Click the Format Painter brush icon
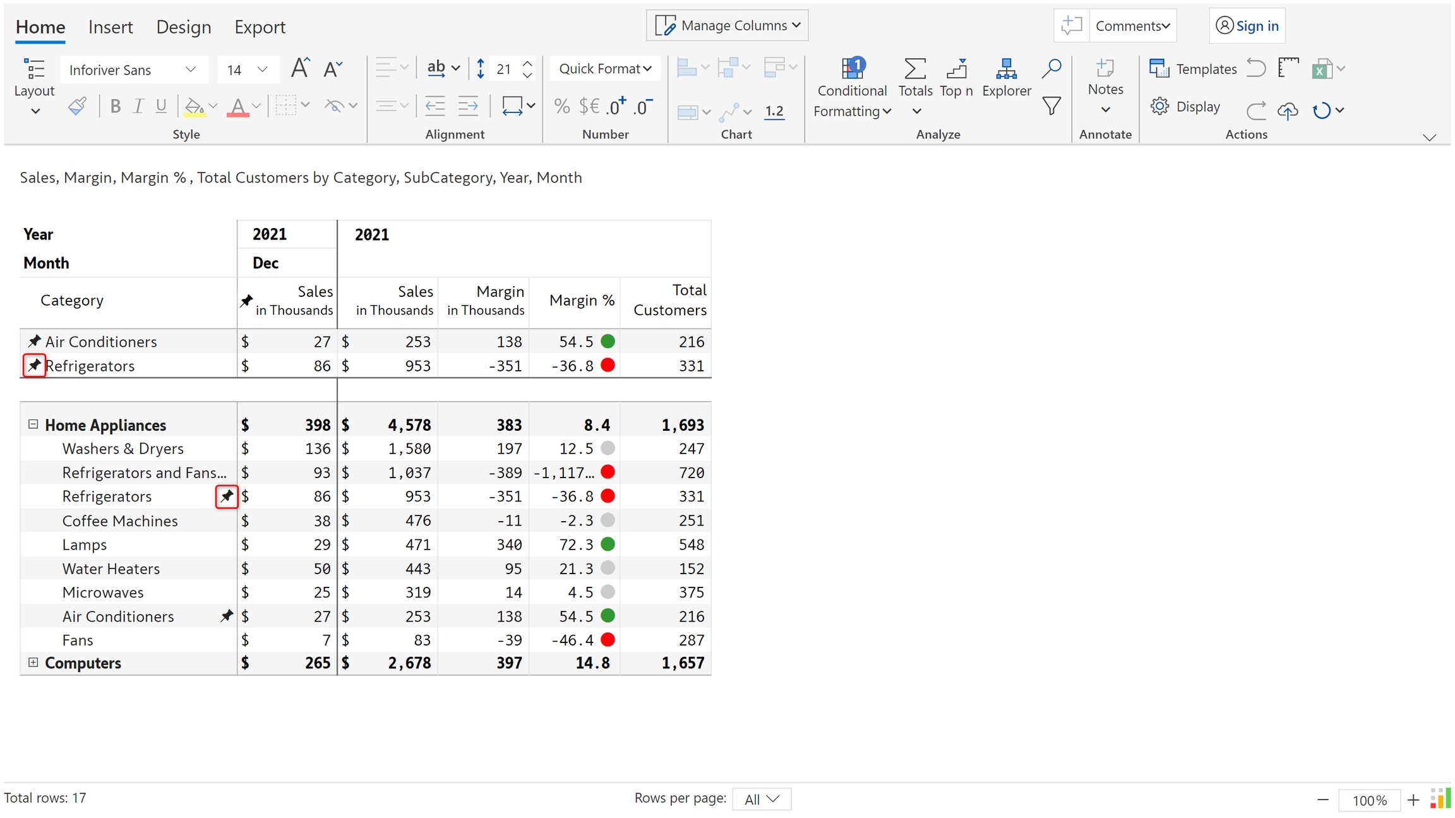 pyautogui.click(x=77, y=106)
